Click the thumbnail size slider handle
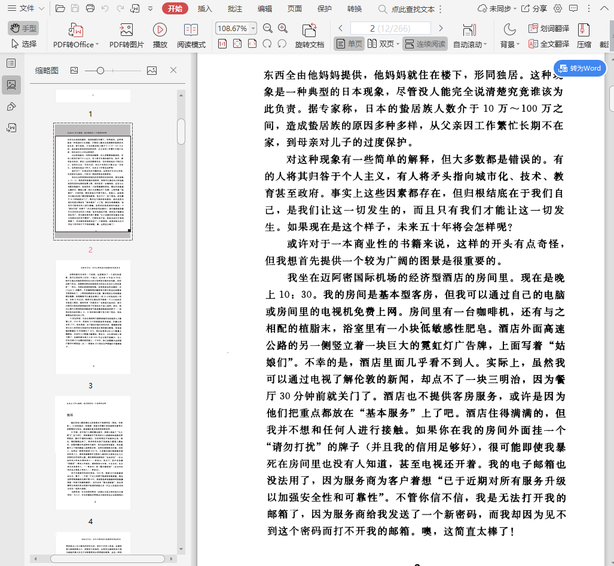 tap(100, 71)
